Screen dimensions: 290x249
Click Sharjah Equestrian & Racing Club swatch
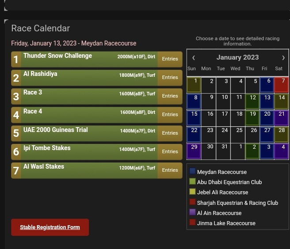point(192,202)
